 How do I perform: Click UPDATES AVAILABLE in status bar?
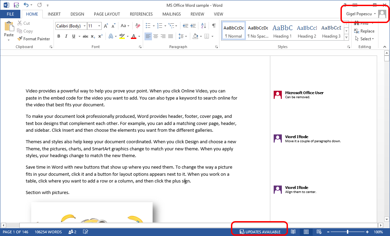(260, 232)
